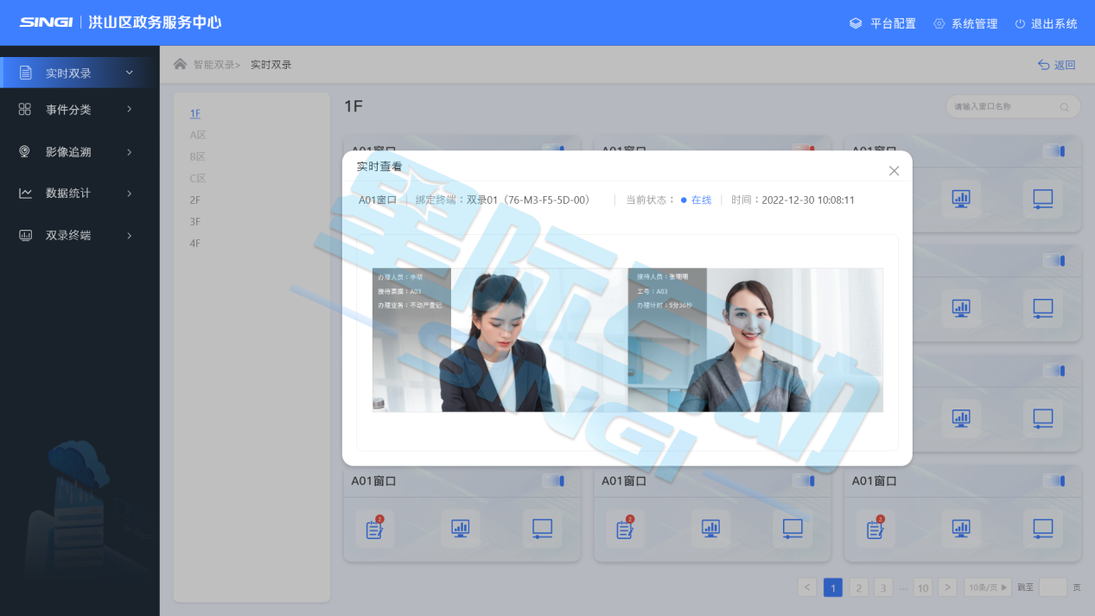
Task: Expand the 数据统计 submenu arrow
Action: point(130,194)
